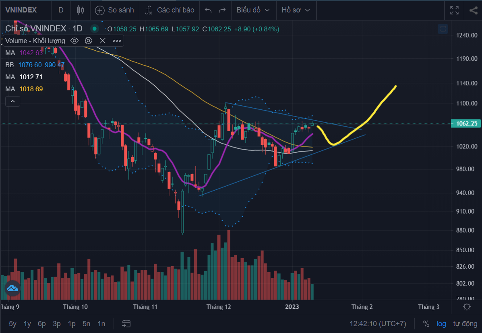Expand the Biểu đồ dropdown

tap(253, 10)
